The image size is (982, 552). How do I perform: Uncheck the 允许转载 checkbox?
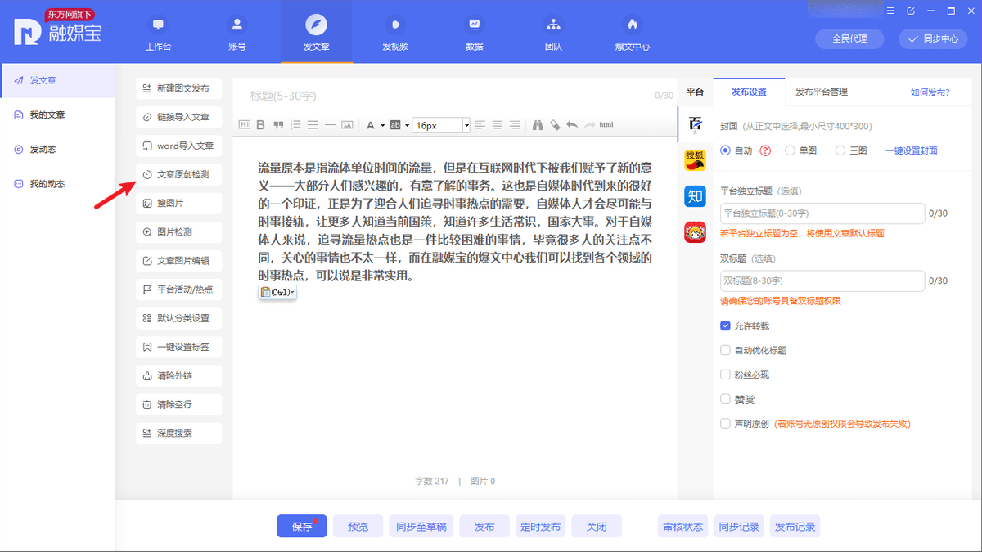pos(724,325)
